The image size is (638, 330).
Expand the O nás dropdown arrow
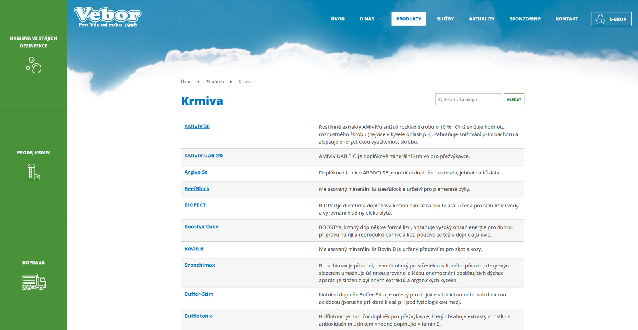coord(380,18)
